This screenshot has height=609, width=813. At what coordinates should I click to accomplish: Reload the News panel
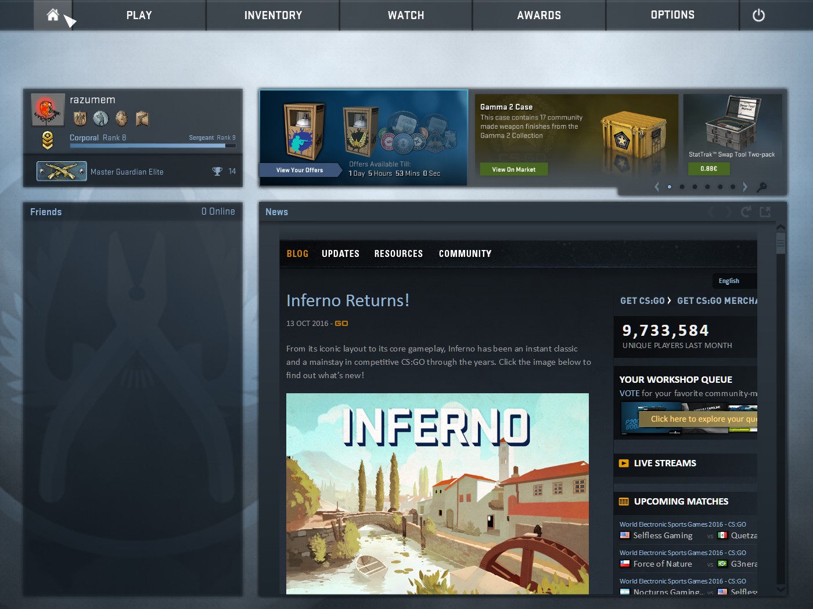(746, 212)
